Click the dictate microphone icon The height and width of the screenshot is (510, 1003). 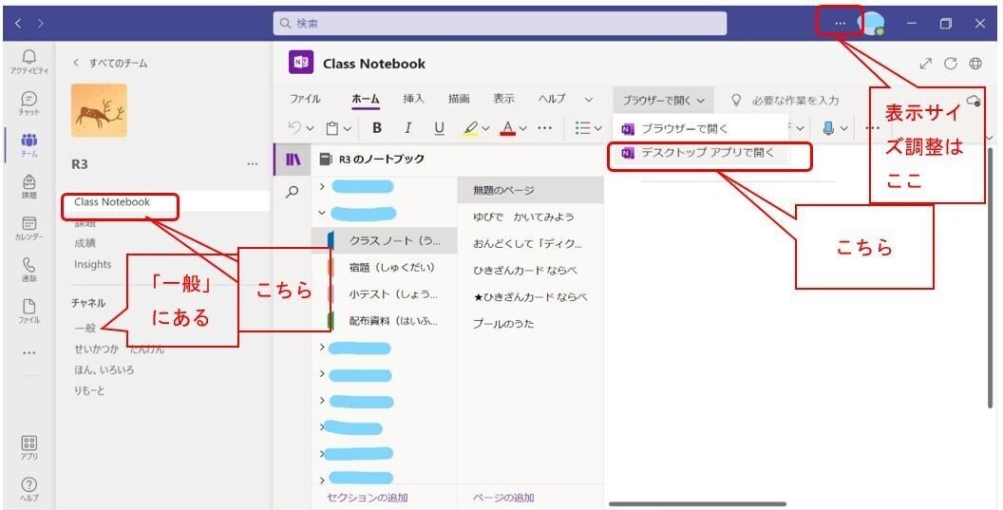tap(829, 128)
